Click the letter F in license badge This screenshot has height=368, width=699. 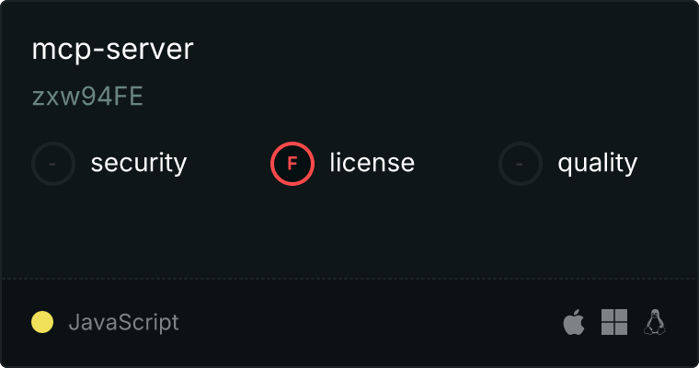[292, 164]
